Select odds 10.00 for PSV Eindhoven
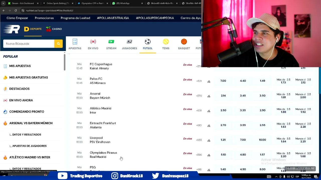321x180 pixels. [263, 140]
